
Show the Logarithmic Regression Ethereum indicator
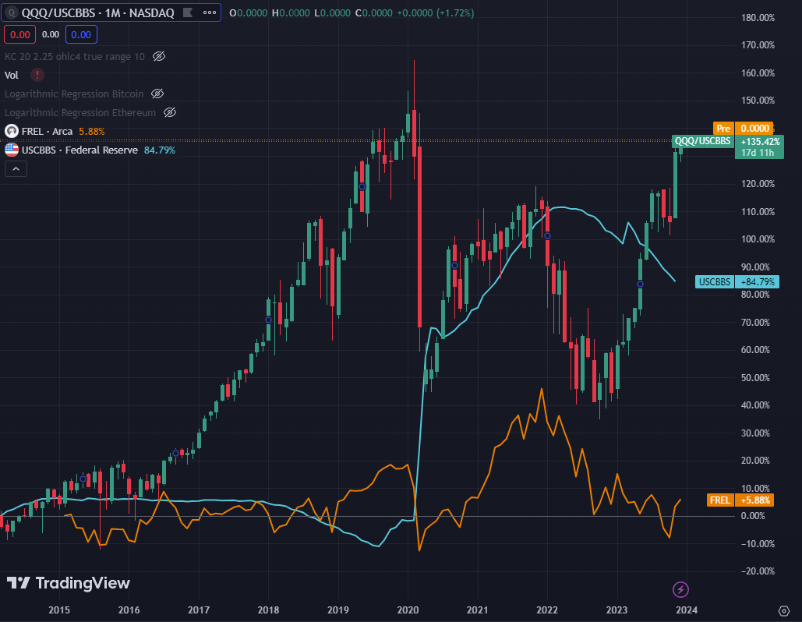(x=169, y=112)
